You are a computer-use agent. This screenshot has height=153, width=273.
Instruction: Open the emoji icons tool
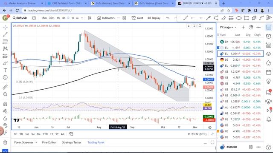5,77
